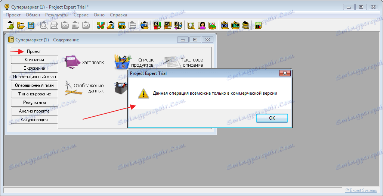Open the PL profit-loss report icon
Viewport: 383px width, 196px height.
[157, 25]
